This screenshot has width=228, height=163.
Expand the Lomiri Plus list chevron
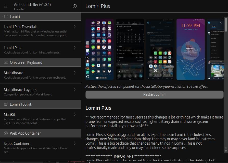point(75,48)
